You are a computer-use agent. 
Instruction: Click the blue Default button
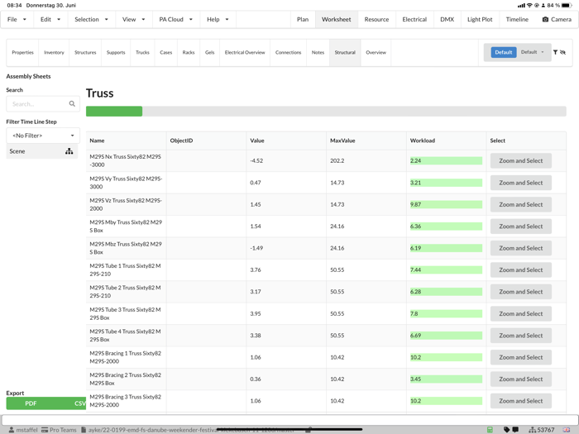coord(503,52)
